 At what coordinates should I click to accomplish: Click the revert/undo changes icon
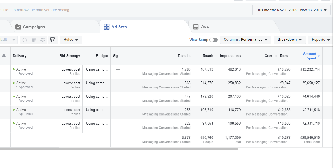[x=25, y=40]
